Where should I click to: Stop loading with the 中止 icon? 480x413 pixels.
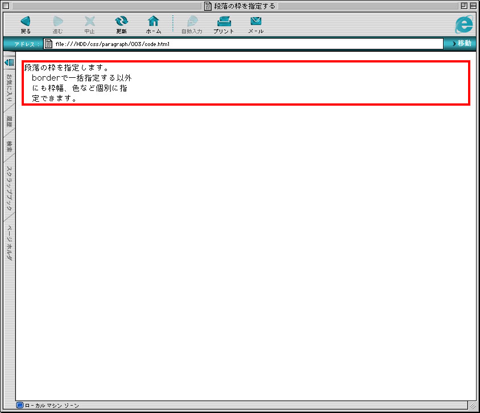point(89,25)
